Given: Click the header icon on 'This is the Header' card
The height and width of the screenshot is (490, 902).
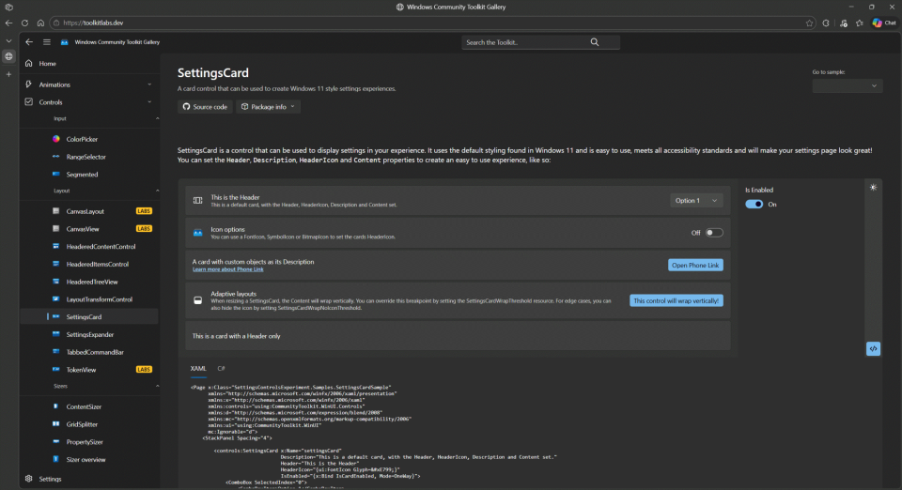Looking at the screenshot, I should coord(198,201).
